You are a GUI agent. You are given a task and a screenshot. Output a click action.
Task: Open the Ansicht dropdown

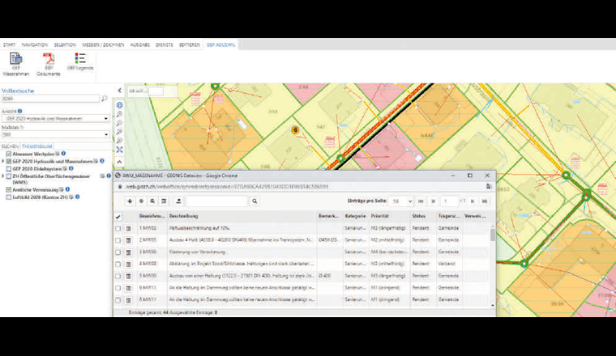tap(55, 118)
